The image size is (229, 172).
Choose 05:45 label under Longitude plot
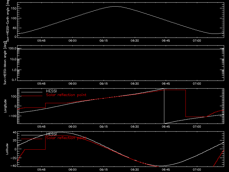[x=41, y=127]
